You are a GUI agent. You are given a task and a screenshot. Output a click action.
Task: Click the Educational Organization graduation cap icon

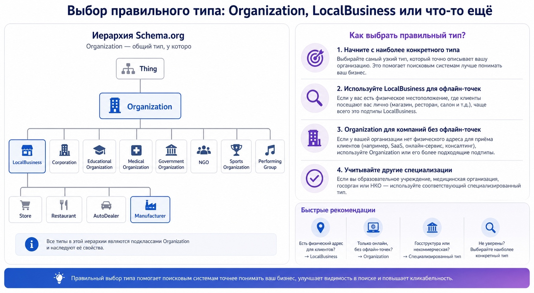(x=99, y=150)
